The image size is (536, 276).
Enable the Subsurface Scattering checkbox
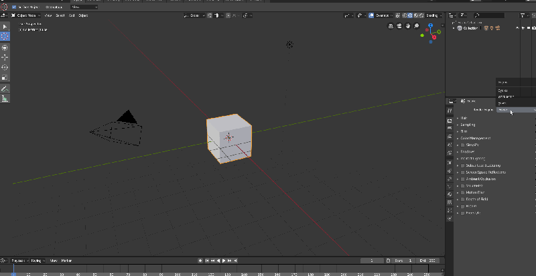463,165
